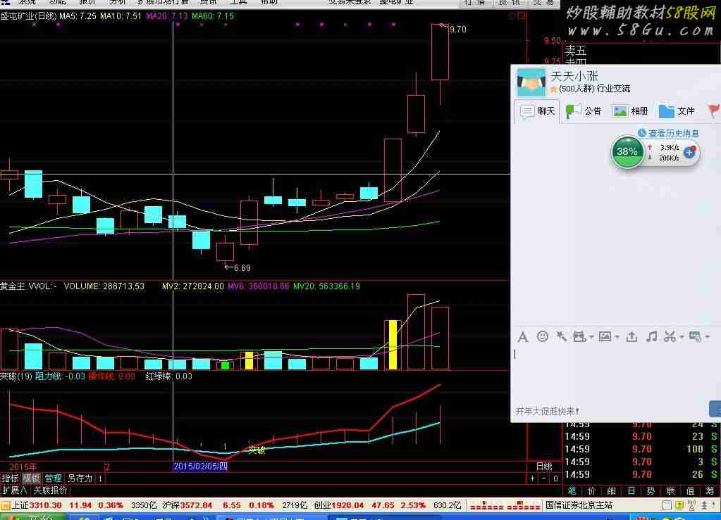Image resolution: width=721 pixels, height=520 pixels.
Task: Open the emoji picker in chat
Action: [x=543, y=337]
